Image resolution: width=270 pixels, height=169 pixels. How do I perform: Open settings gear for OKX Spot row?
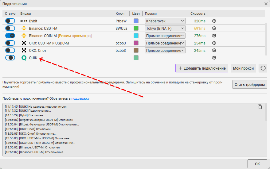click(214, 50)
